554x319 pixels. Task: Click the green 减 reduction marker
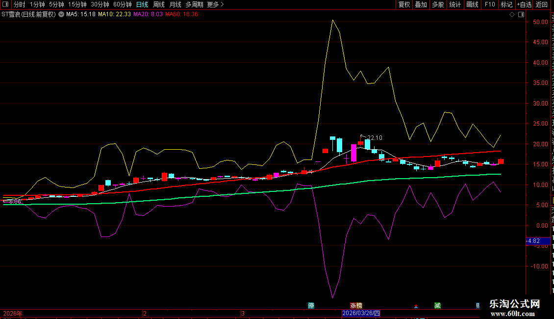click(x=437, y=306)
